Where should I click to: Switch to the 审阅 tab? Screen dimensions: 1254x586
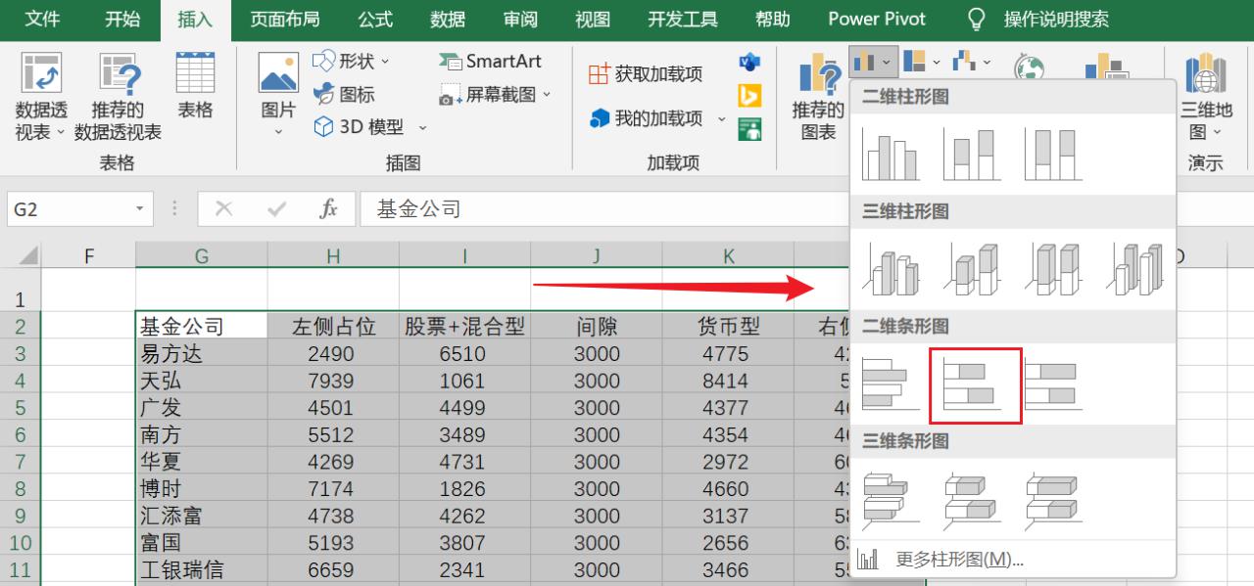(520, 20)
